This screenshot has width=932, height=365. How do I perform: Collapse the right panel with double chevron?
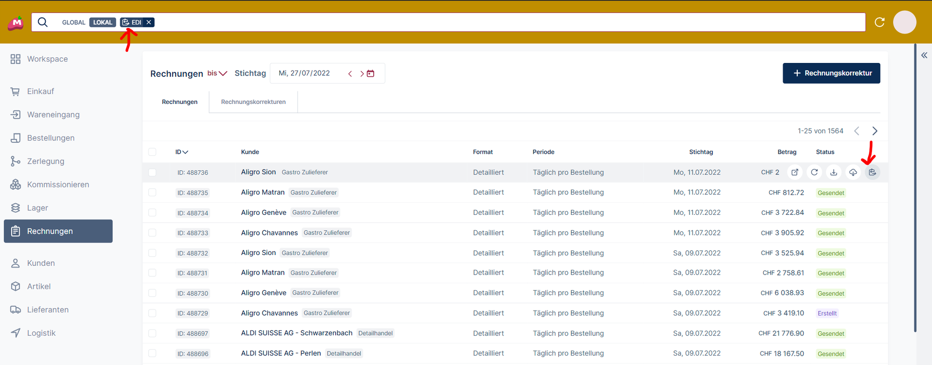(x=924, y=55)
